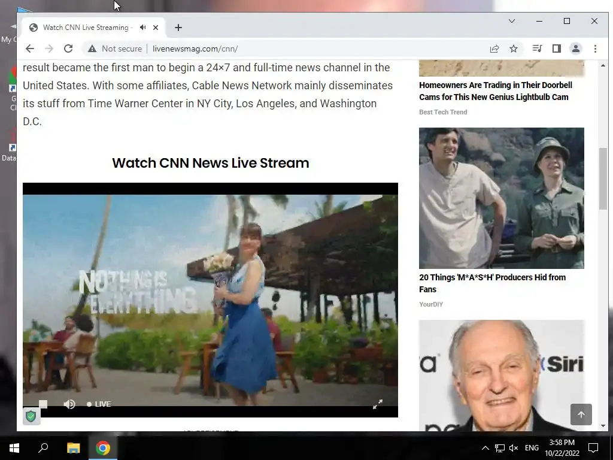Screen dimensions: 613x460
Task: Click the LIVE indicator in player
Action: [x=99, y=404]
